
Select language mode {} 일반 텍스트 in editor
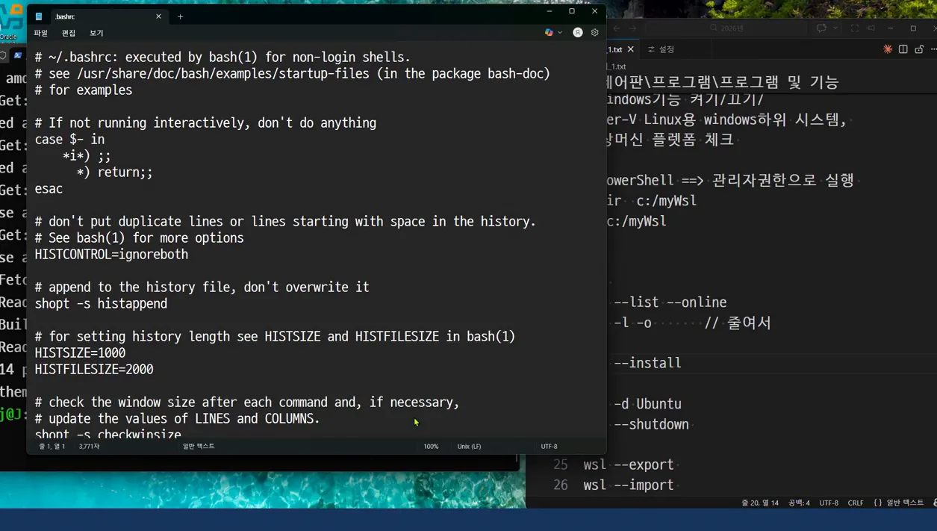click(898, 503)
